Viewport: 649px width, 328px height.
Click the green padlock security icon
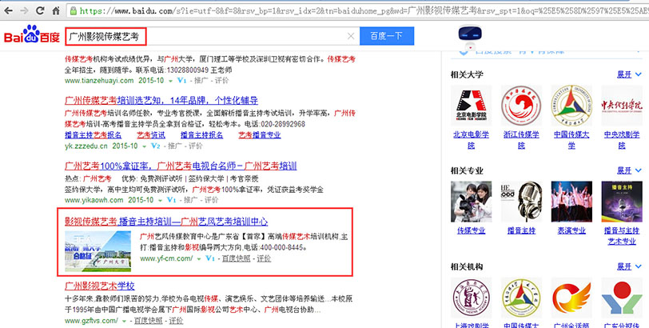pyautogui.click(x=74, y=10)
